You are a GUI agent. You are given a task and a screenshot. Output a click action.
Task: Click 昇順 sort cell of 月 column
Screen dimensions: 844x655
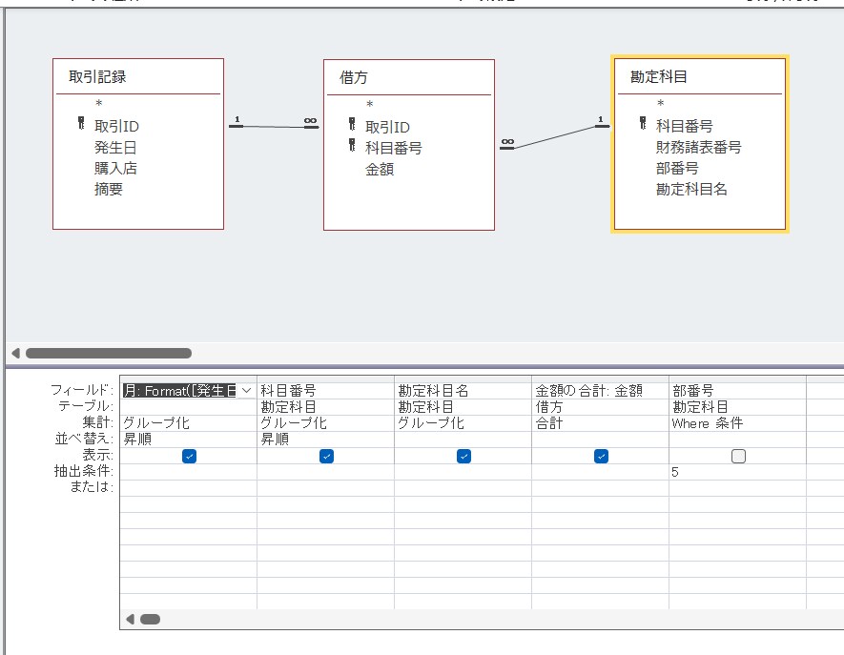click(x=189, y=440)
